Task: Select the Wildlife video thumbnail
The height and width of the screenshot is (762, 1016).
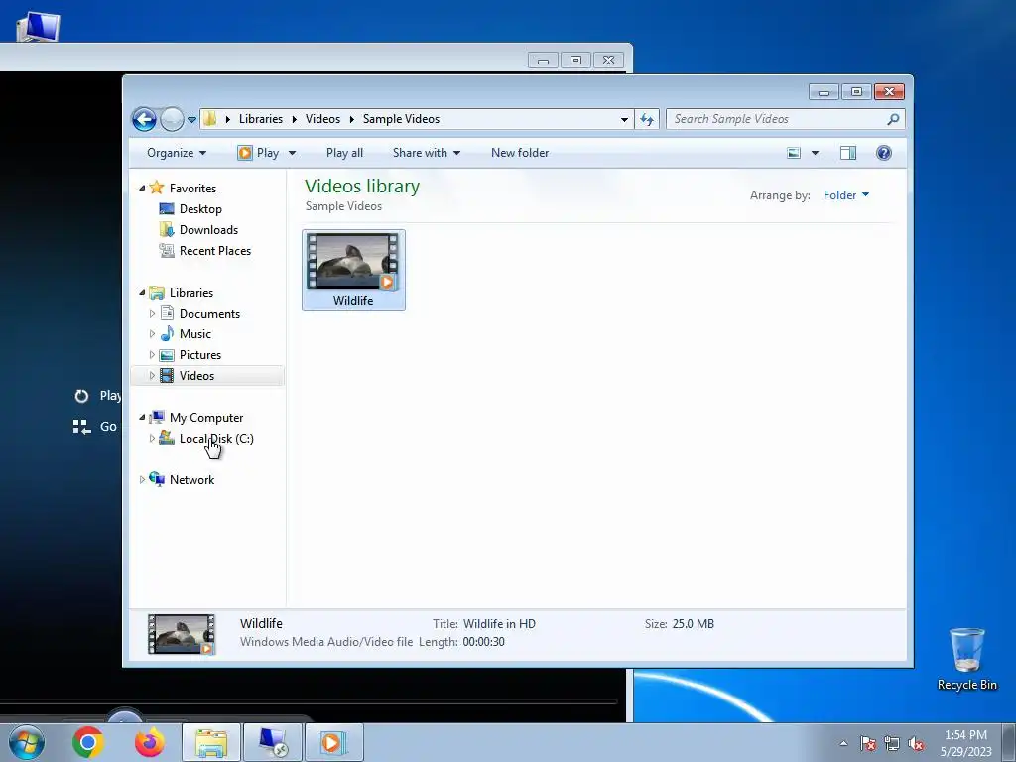Action: click(x=353, y=269)
